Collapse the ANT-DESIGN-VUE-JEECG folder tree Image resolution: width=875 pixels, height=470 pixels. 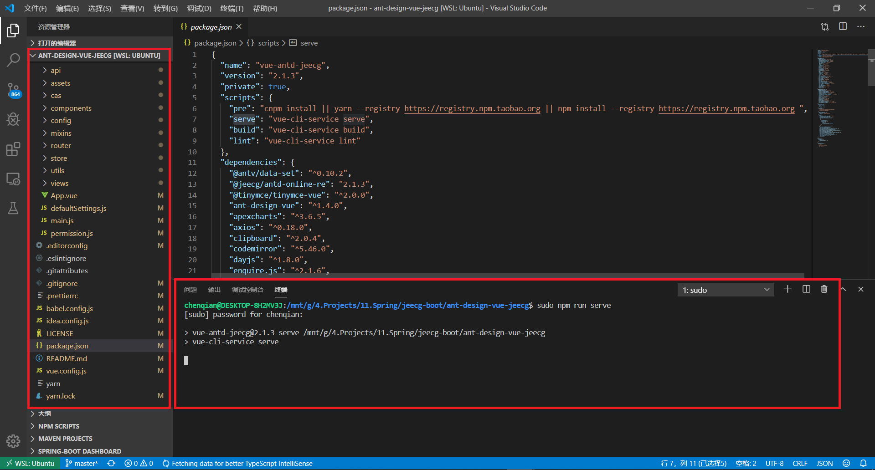tap(33, 55)
